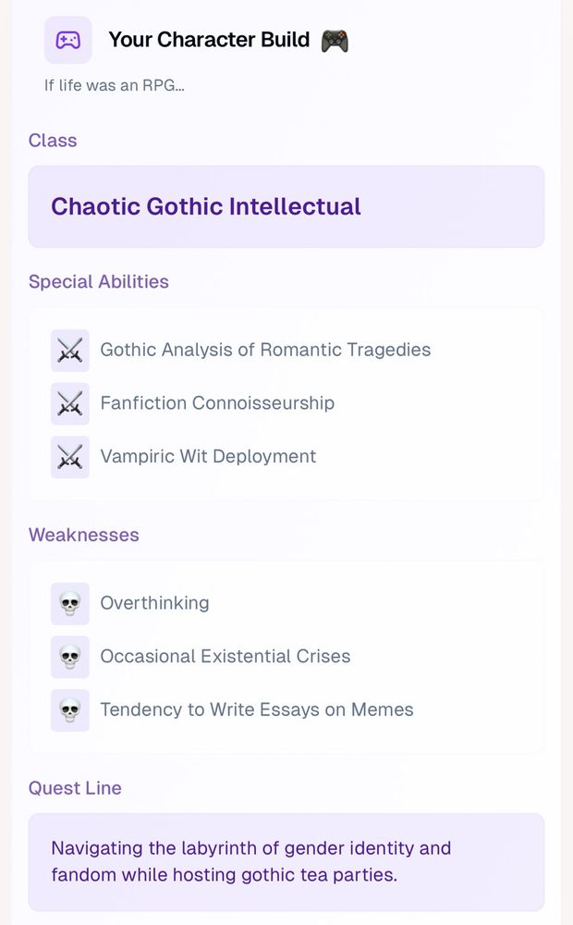Click the skull icon next to Overthinking
Image resolution: width=573 pixels, height=925 pixels.
coord(70,603)
